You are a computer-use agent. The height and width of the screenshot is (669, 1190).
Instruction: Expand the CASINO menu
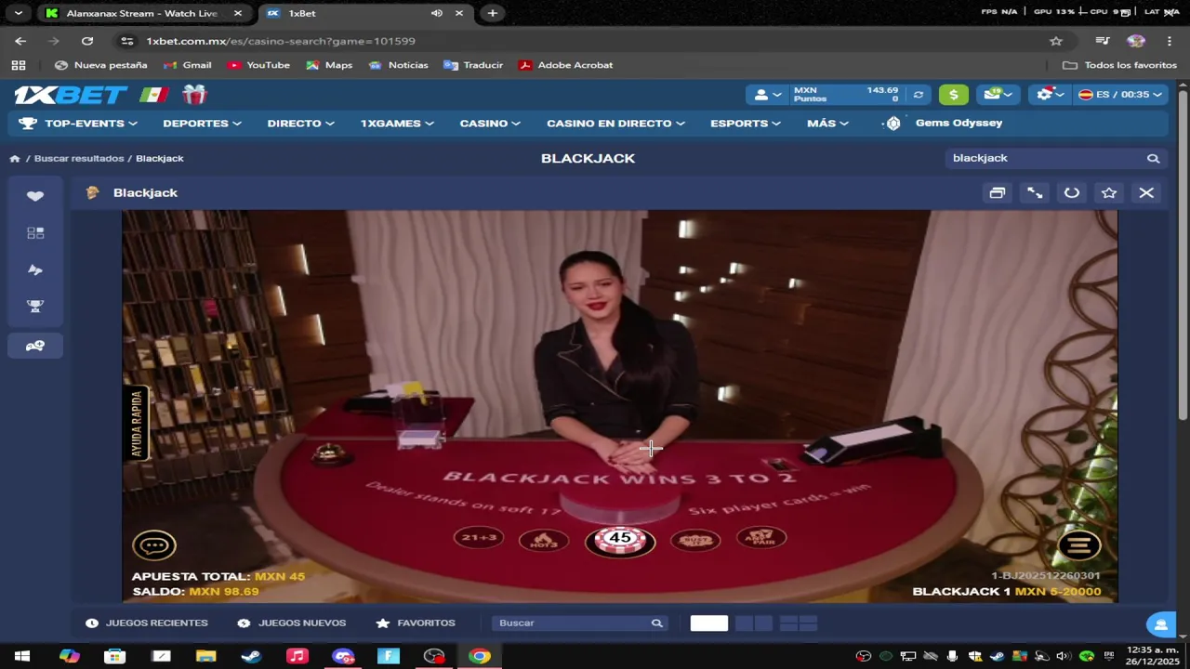click(490, 124)
